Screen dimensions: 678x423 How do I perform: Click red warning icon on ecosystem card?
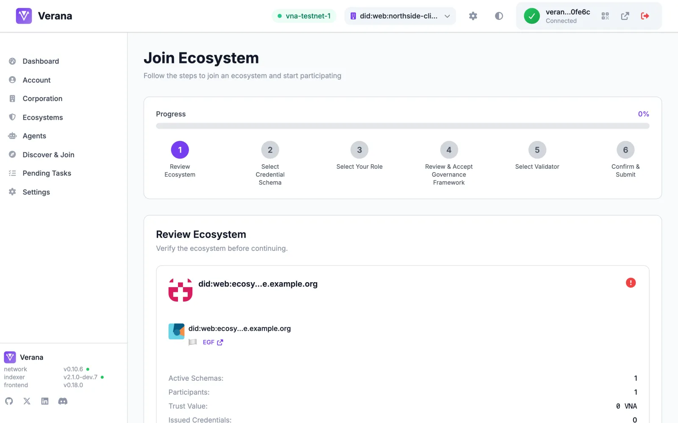click(x=631, y=283)
